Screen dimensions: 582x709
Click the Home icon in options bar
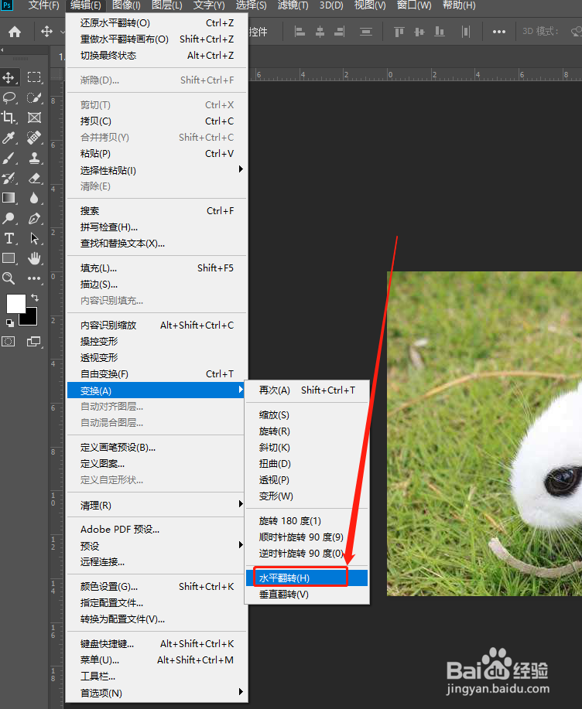click(15, 32)
